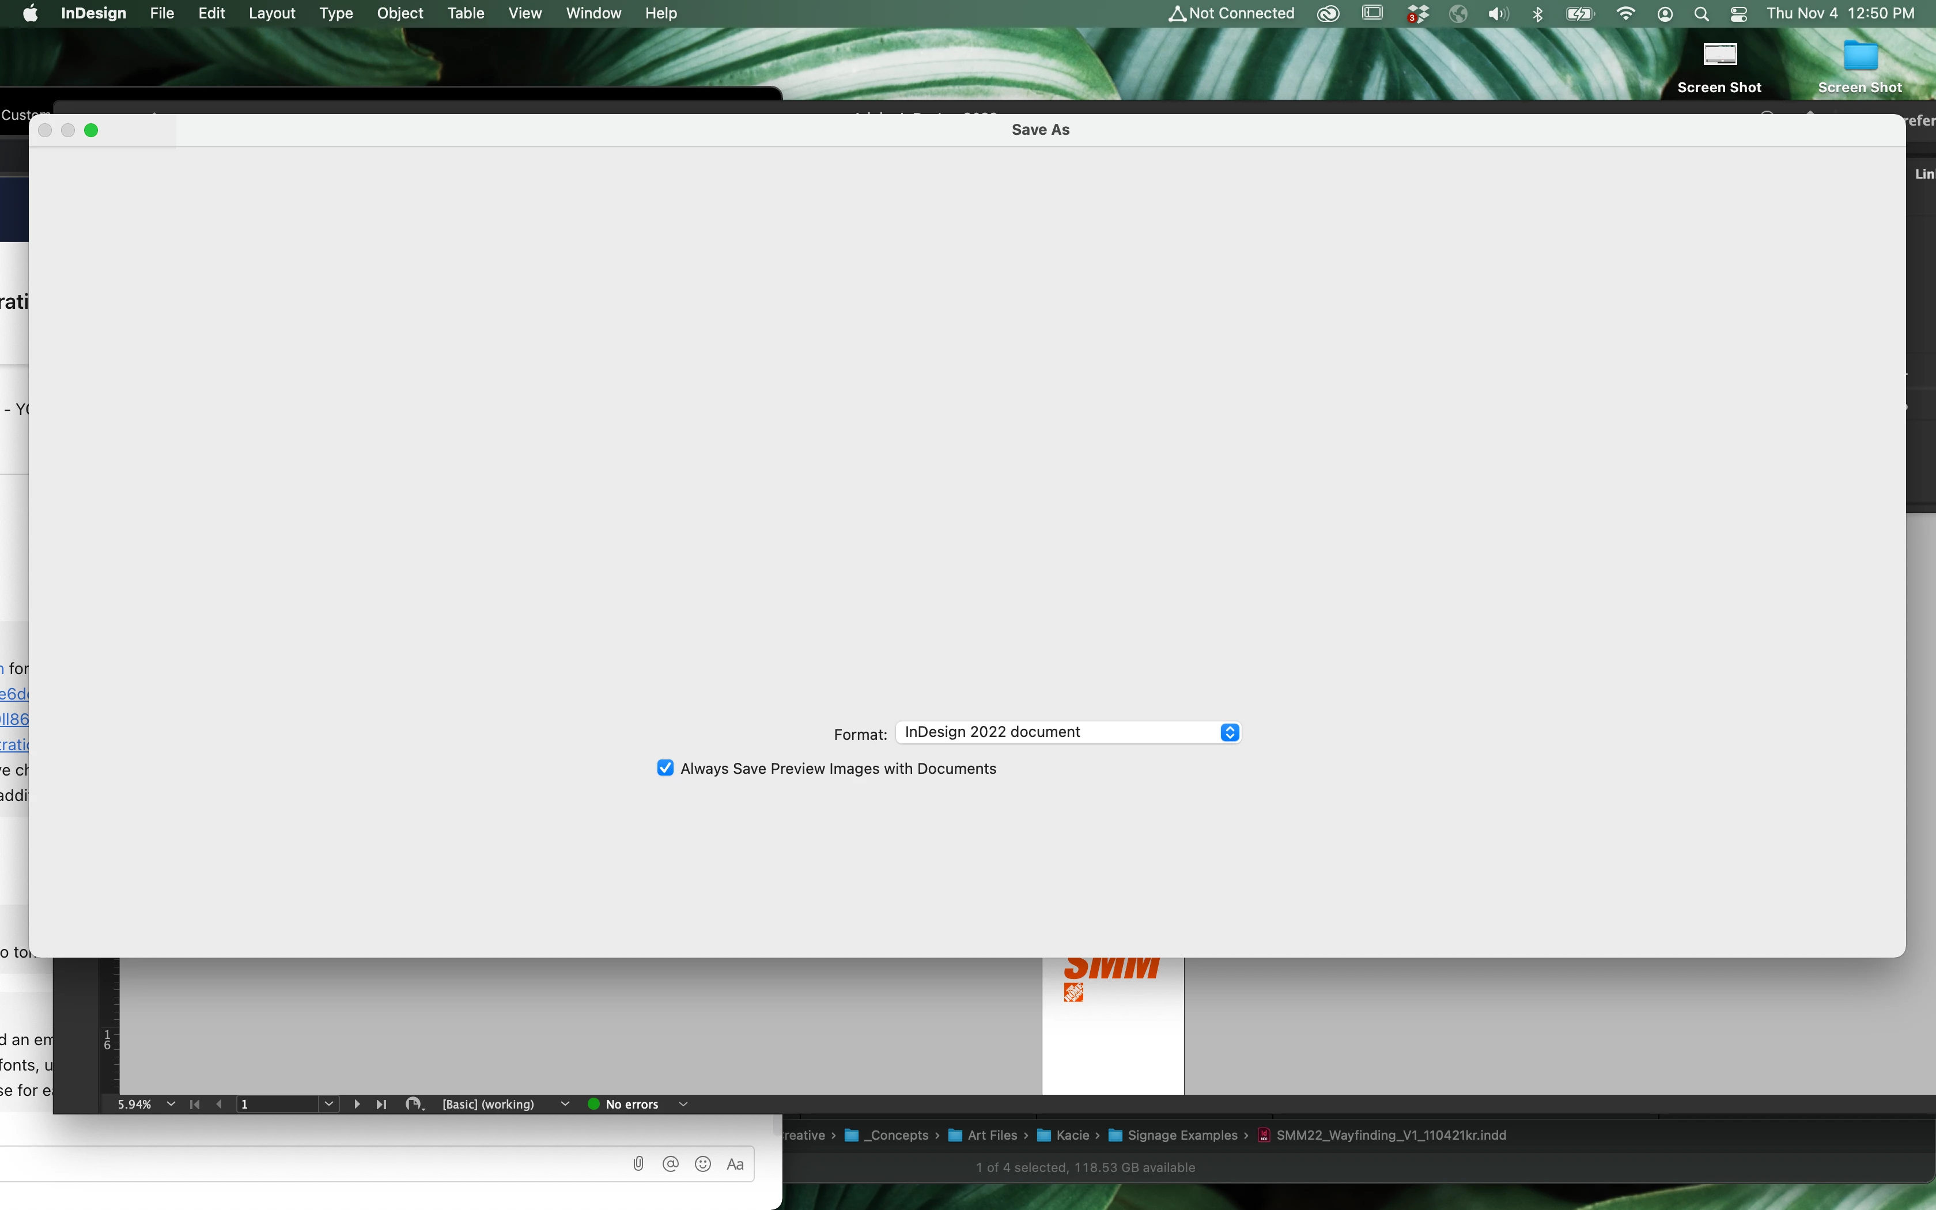Jump to last page icon
The height and width of the screenshot is (1210, 1936).
coord(381,1103)
